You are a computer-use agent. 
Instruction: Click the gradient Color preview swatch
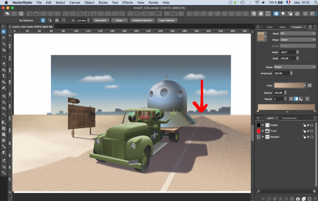(x=289, y=85)
